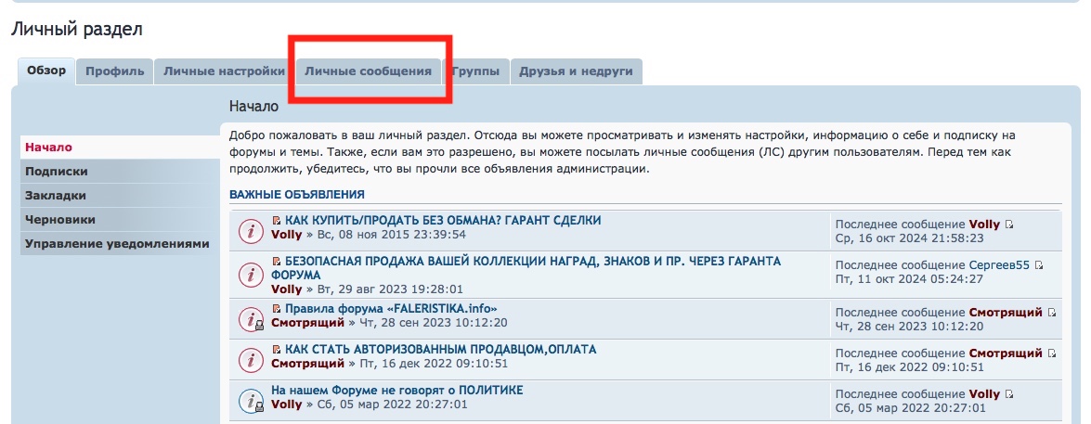1091x424 pixels.
Task: Go to last post icon dated 05 мар 2022
Action: click(1009, 394)
